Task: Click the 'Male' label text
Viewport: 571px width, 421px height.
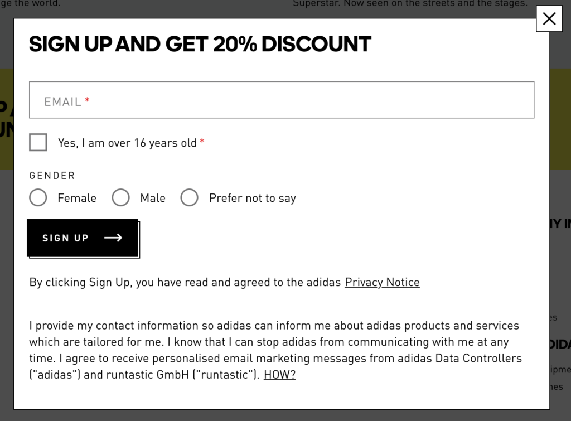Action: point(153,198)
